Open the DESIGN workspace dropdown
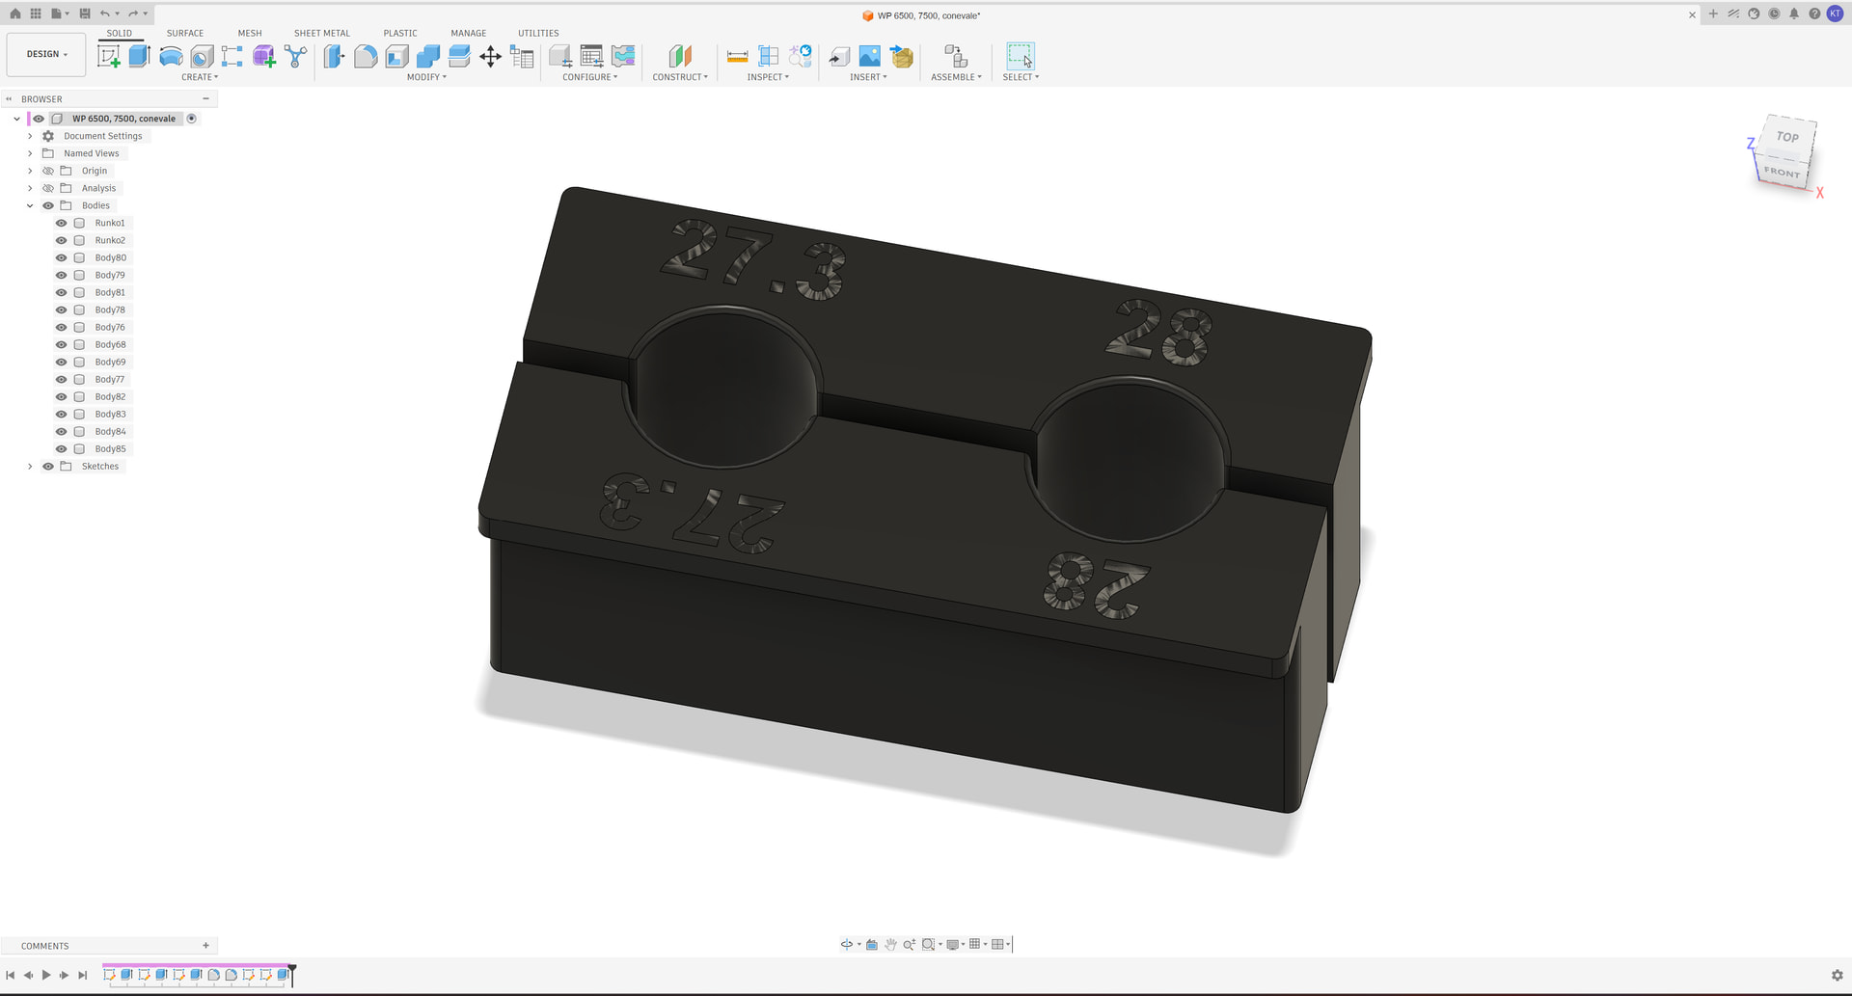 click(x=46, y=54)
